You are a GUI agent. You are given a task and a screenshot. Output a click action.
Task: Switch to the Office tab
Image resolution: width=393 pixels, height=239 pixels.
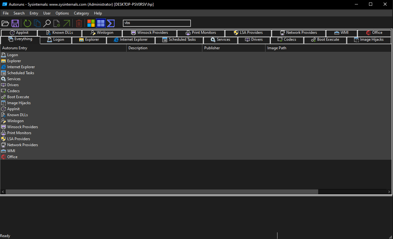point(374,33)
